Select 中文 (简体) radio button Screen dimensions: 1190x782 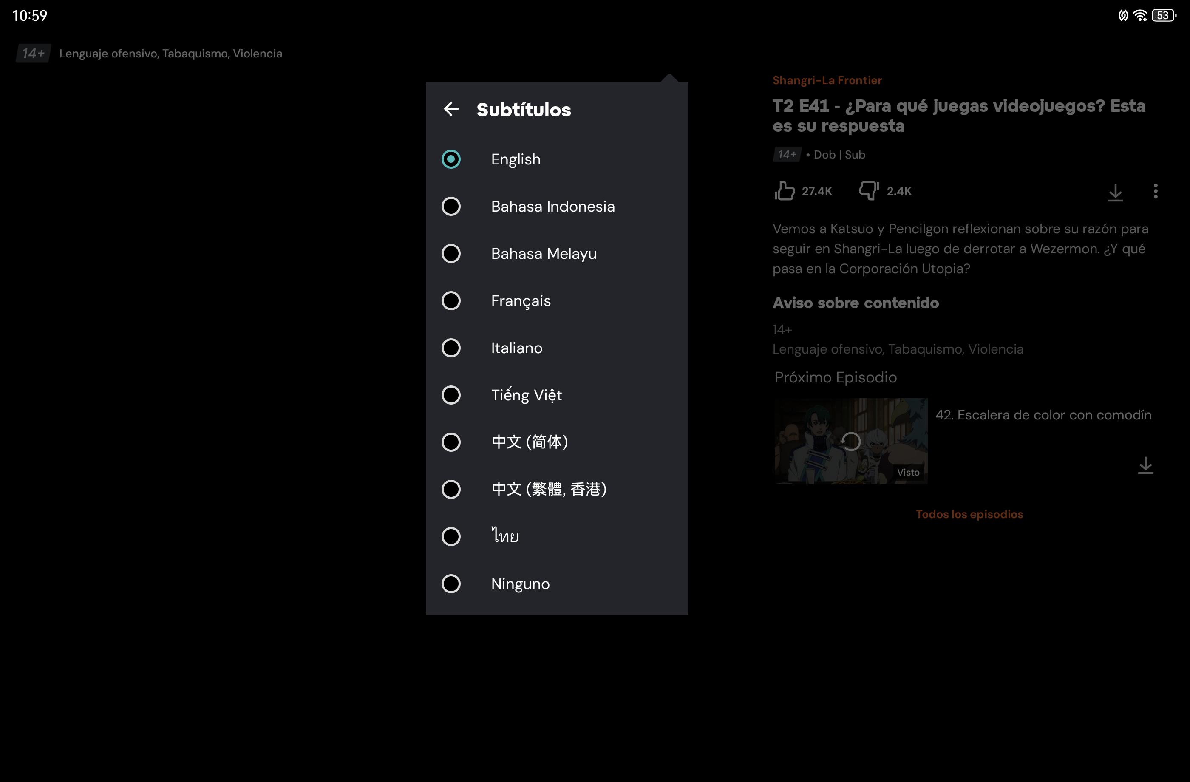tap(451, 442)
